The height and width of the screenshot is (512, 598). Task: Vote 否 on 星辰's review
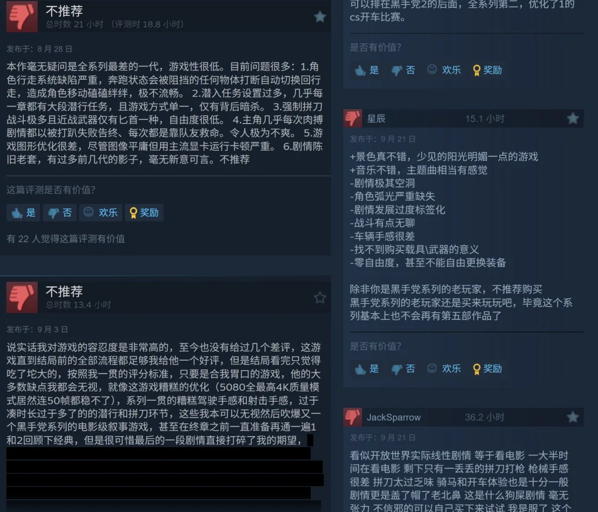tap(404, 368)
